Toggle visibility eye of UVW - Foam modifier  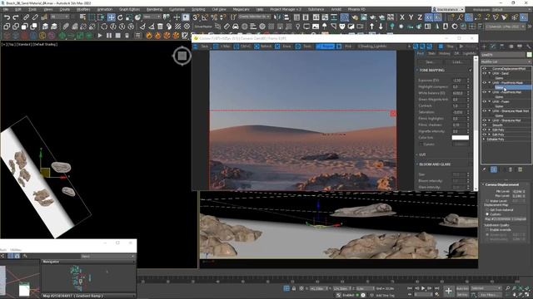pos(485,101)
